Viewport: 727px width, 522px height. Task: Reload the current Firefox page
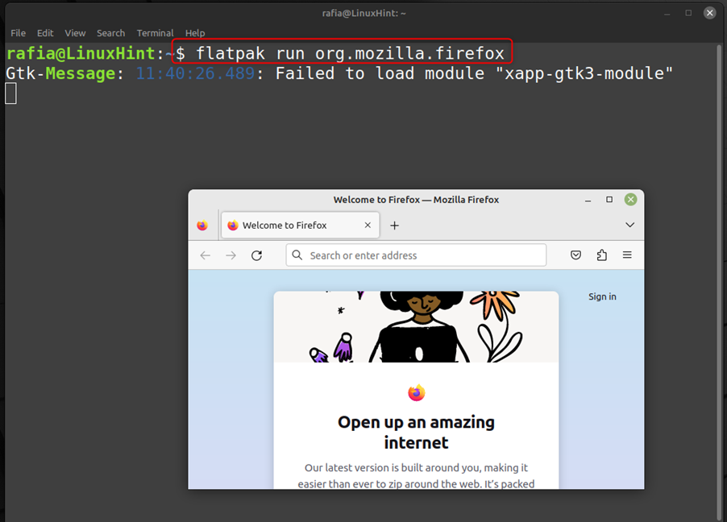[256, 255]
